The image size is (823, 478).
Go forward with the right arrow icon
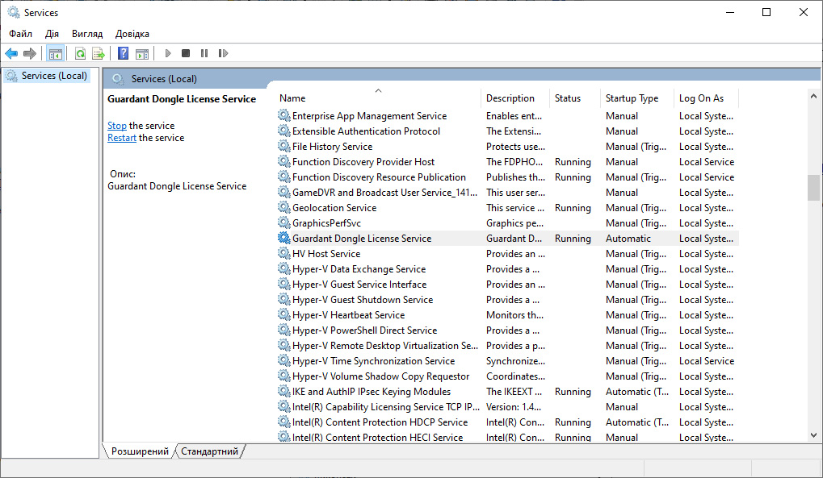click(x=30, y=53)
